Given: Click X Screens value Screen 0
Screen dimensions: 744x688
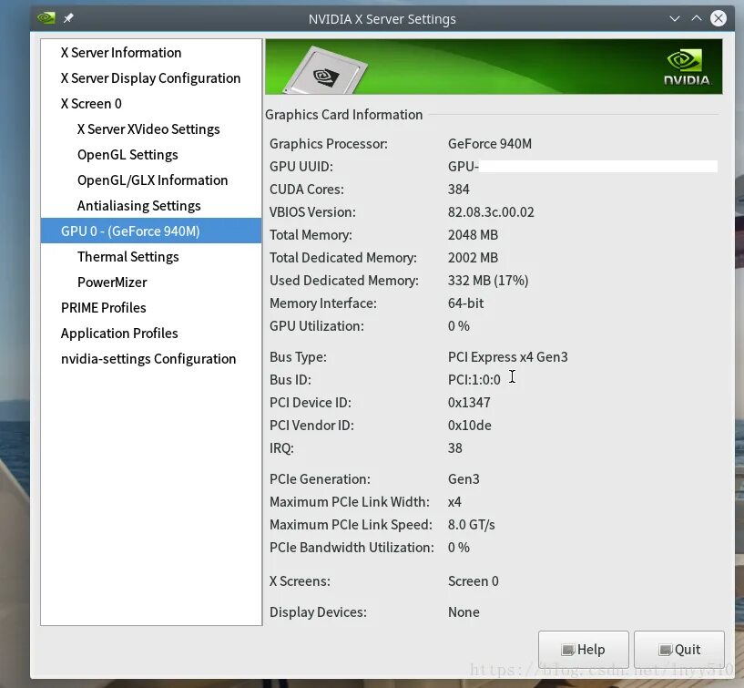Looking at the screenshot, I should point(473,580).
